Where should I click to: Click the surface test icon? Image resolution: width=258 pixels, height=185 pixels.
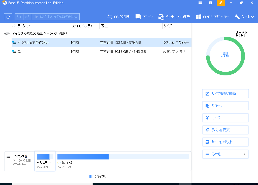tap(207, 142)
